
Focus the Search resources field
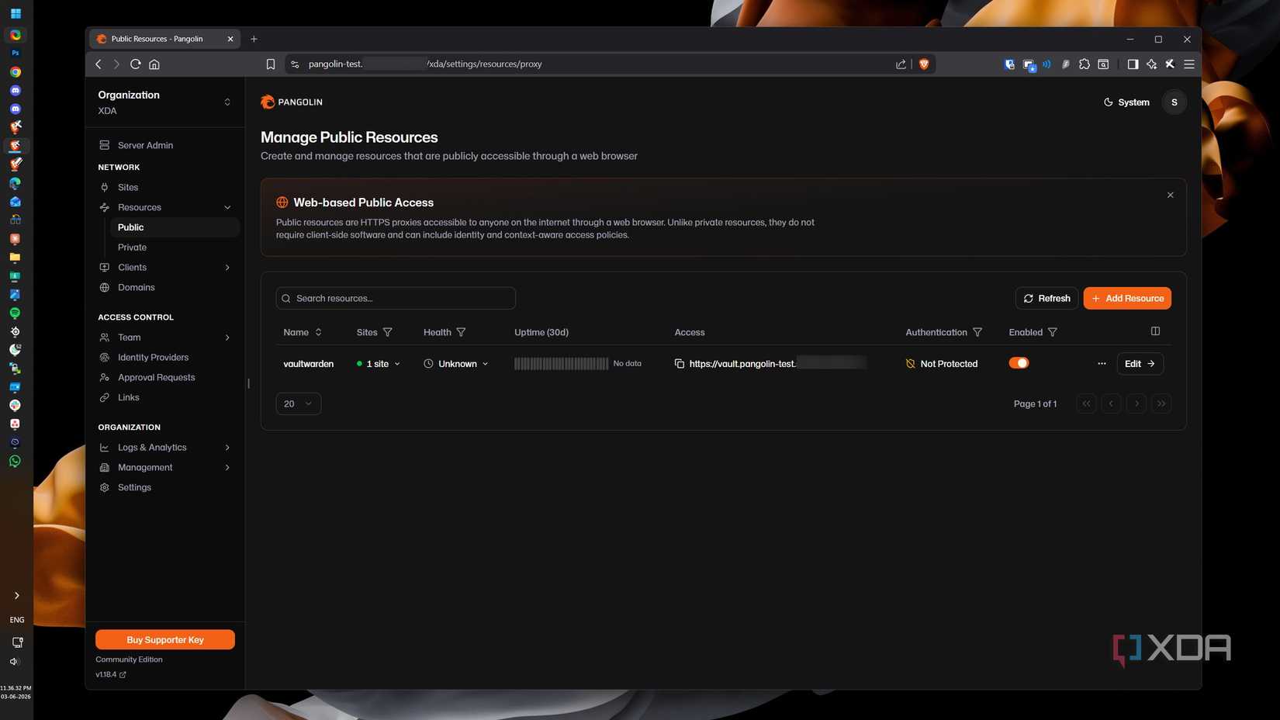396,299
